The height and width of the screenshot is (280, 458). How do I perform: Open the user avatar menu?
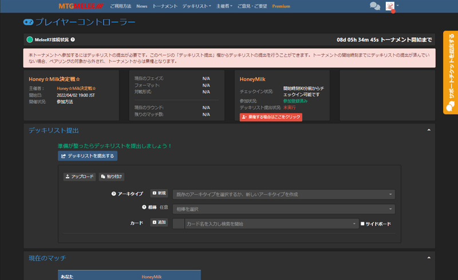pyautogui.click(x=390, y=6)
